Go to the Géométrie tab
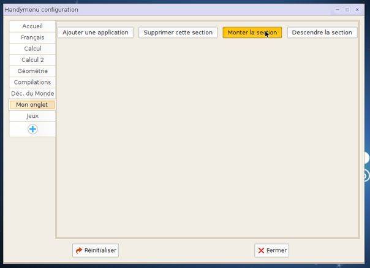Image resolution: width=370 pixels, height=268 pixels. coord(32,71)
